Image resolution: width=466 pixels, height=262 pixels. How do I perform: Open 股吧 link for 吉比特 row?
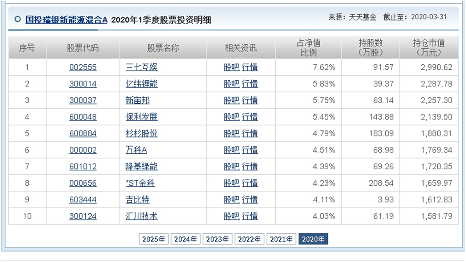coord(232,199)
